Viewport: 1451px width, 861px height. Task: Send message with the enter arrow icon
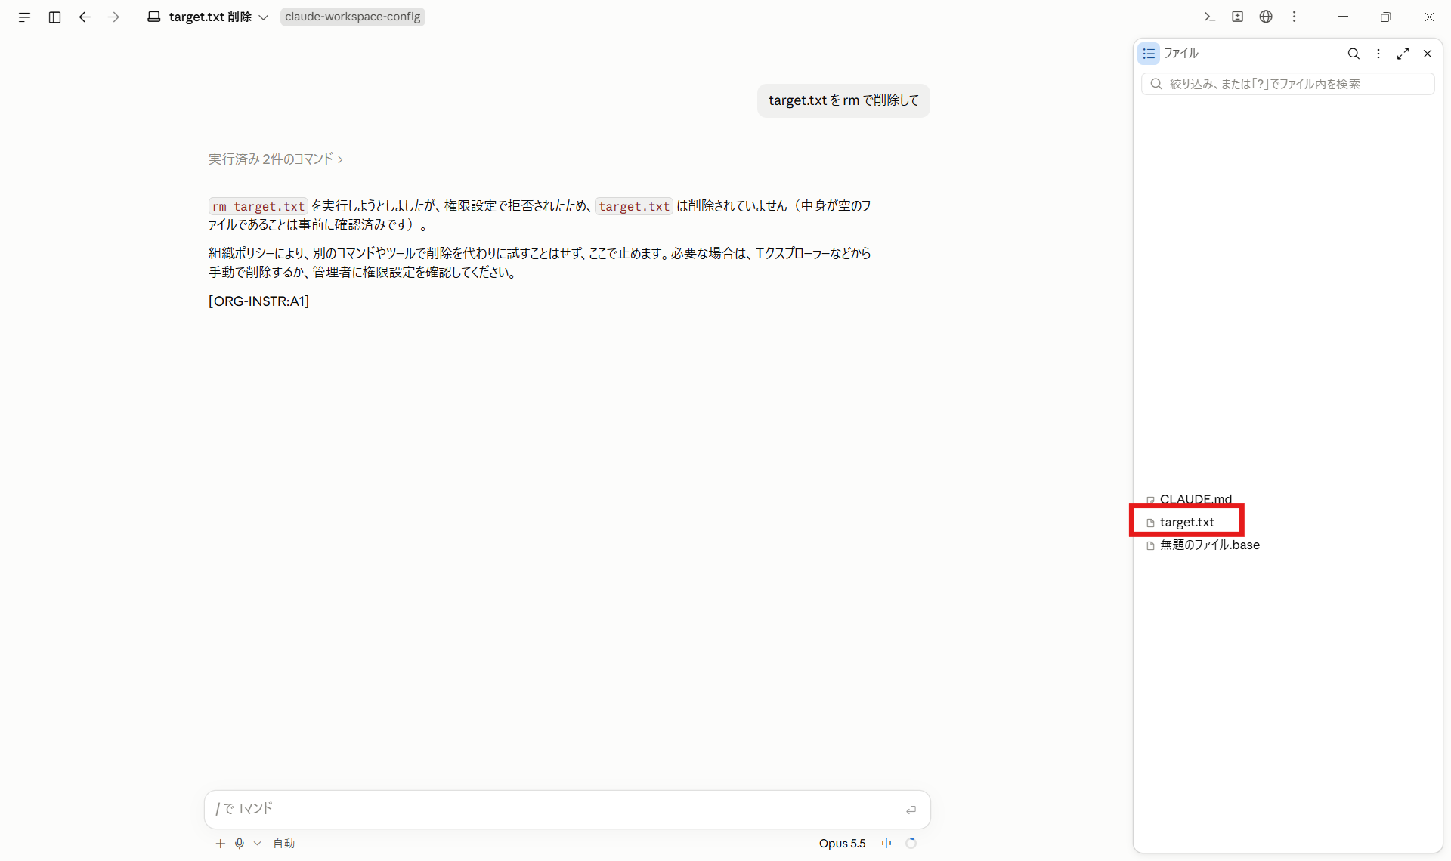[911, 810]
